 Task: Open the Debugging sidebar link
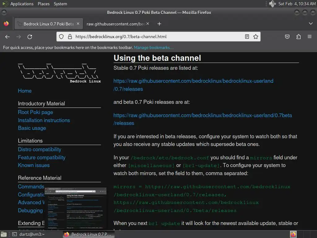click(30, 210)
